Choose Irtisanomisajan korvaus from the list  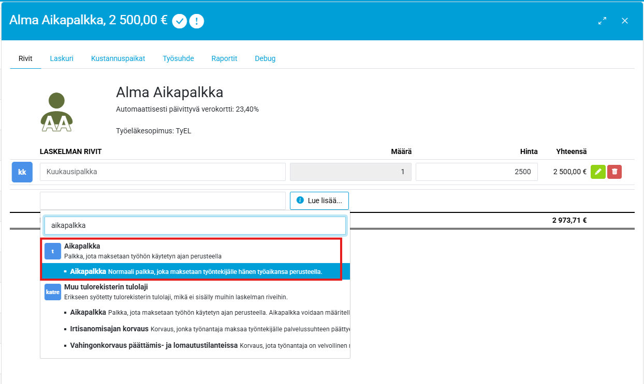[x=109, y=329]
